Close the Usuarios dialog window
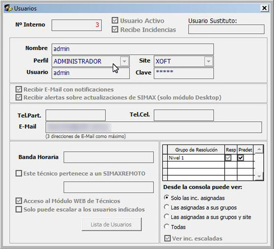This screenshot has height=249, width=274. click(264, 8)
